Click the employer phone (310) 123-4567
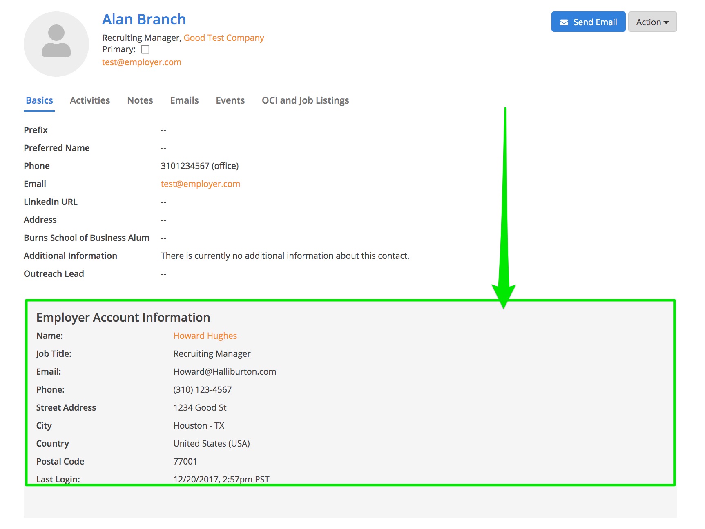This screenshot has height=529, width=705. tap(202, 390)
